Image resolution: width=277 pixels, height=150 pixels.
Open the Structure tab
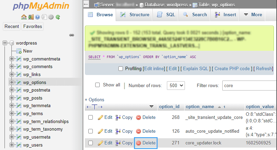pos(134,15)
